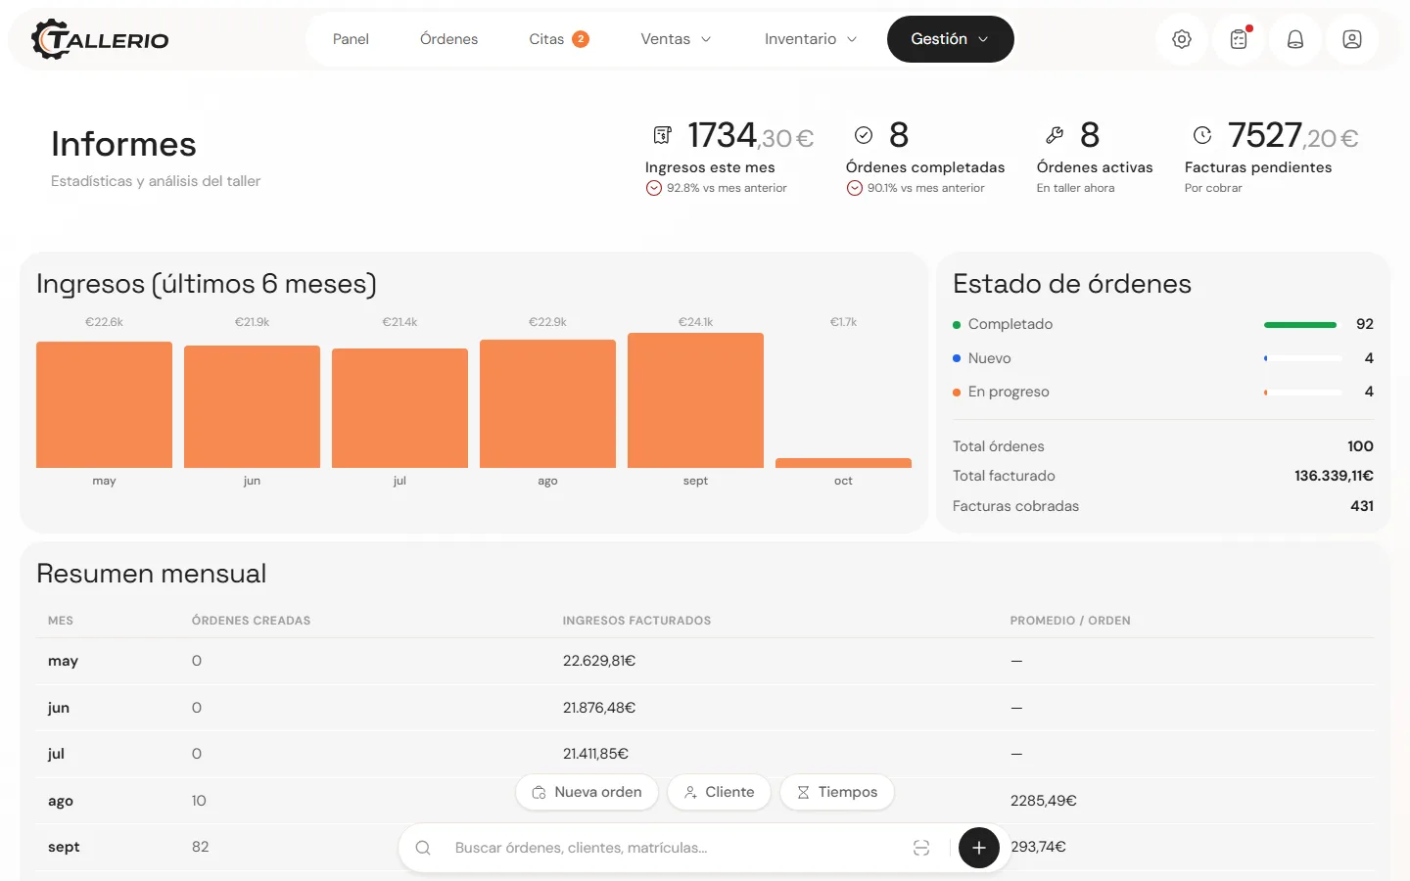Click the 21.876,48€ value in jun row
The image size is (1410, 881).
point(599,708)
